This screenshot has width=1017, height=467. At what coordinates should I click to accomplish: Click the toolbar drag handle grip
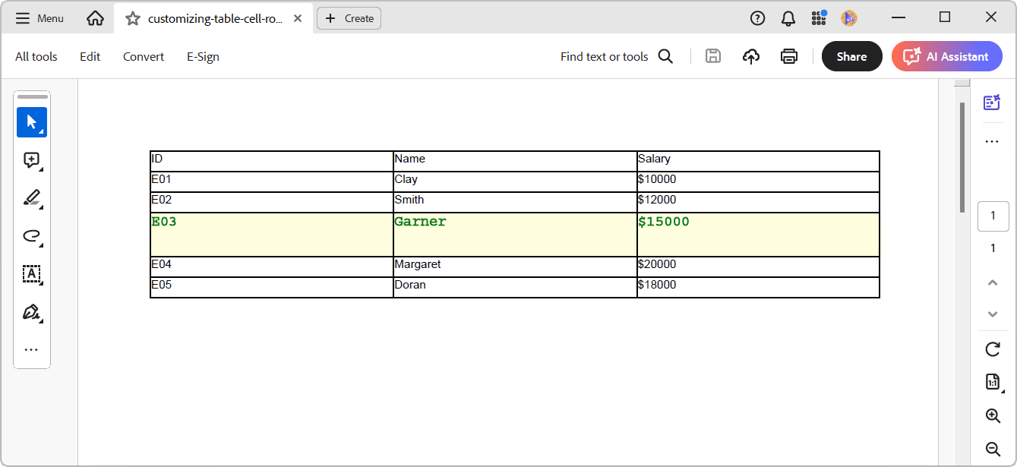pyautogui.click(x=32, y=97)
